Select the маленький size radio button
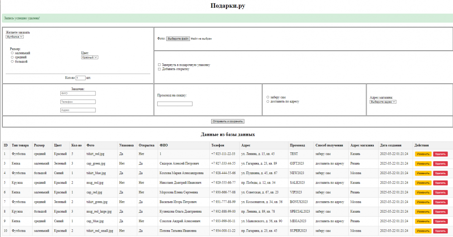The image size is (453, 237). [12, 53]
